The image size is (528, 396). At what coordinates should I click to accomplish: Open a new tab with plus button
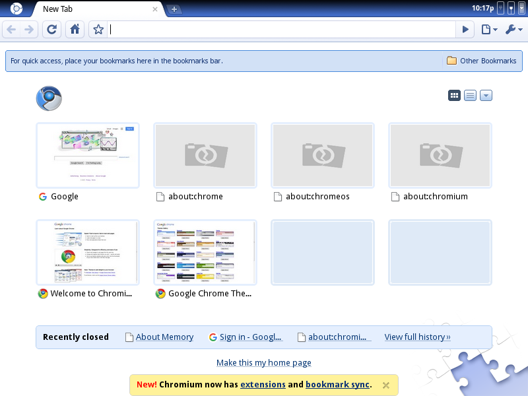click(174, 9)
